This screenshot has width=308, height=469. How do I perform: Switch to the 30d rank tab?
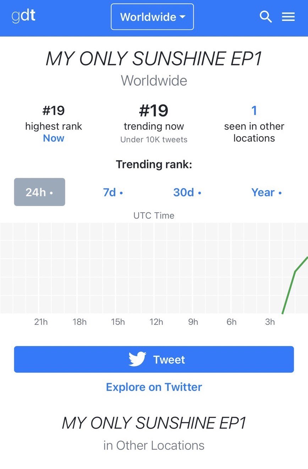[x=187, y=192]
